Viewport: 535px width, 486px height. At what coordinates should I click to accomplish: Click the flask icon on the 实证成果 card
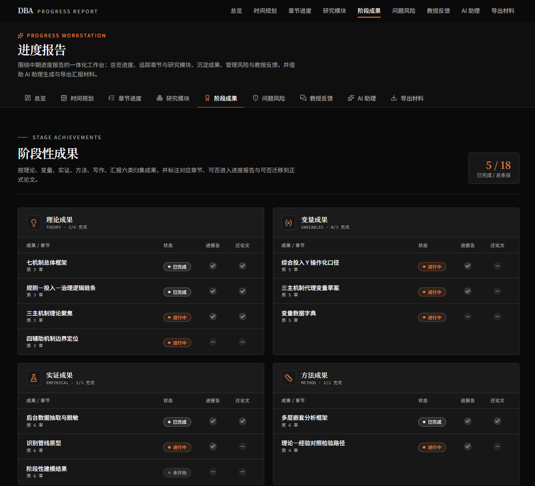(34, 378)
